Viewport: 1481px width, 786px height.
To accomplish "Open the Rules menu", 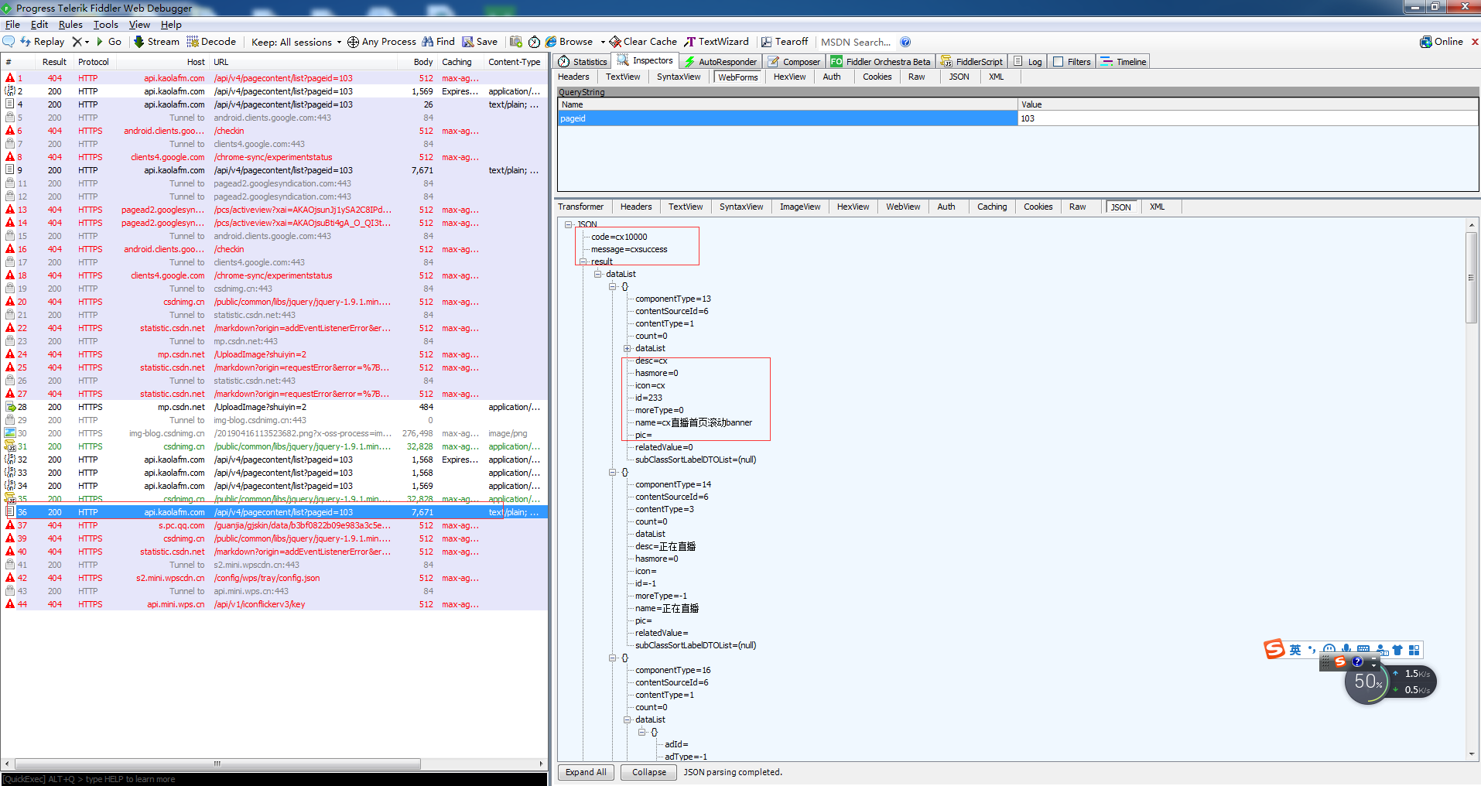I will pyautogui.click(x=70, y=25).
